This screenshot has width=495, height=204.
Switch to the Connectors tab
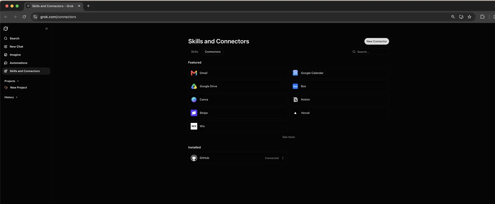pyautogui.click(x=213, y=52)
